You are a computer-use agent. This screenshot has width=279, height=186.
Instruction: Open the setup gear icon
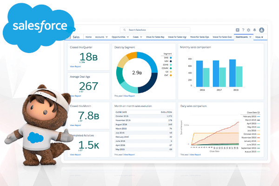[x=249, y=30]
